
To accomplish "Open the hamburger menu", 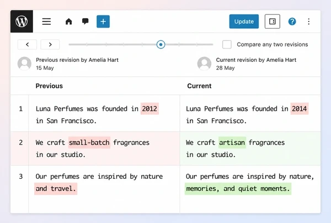I will (46, 22).
